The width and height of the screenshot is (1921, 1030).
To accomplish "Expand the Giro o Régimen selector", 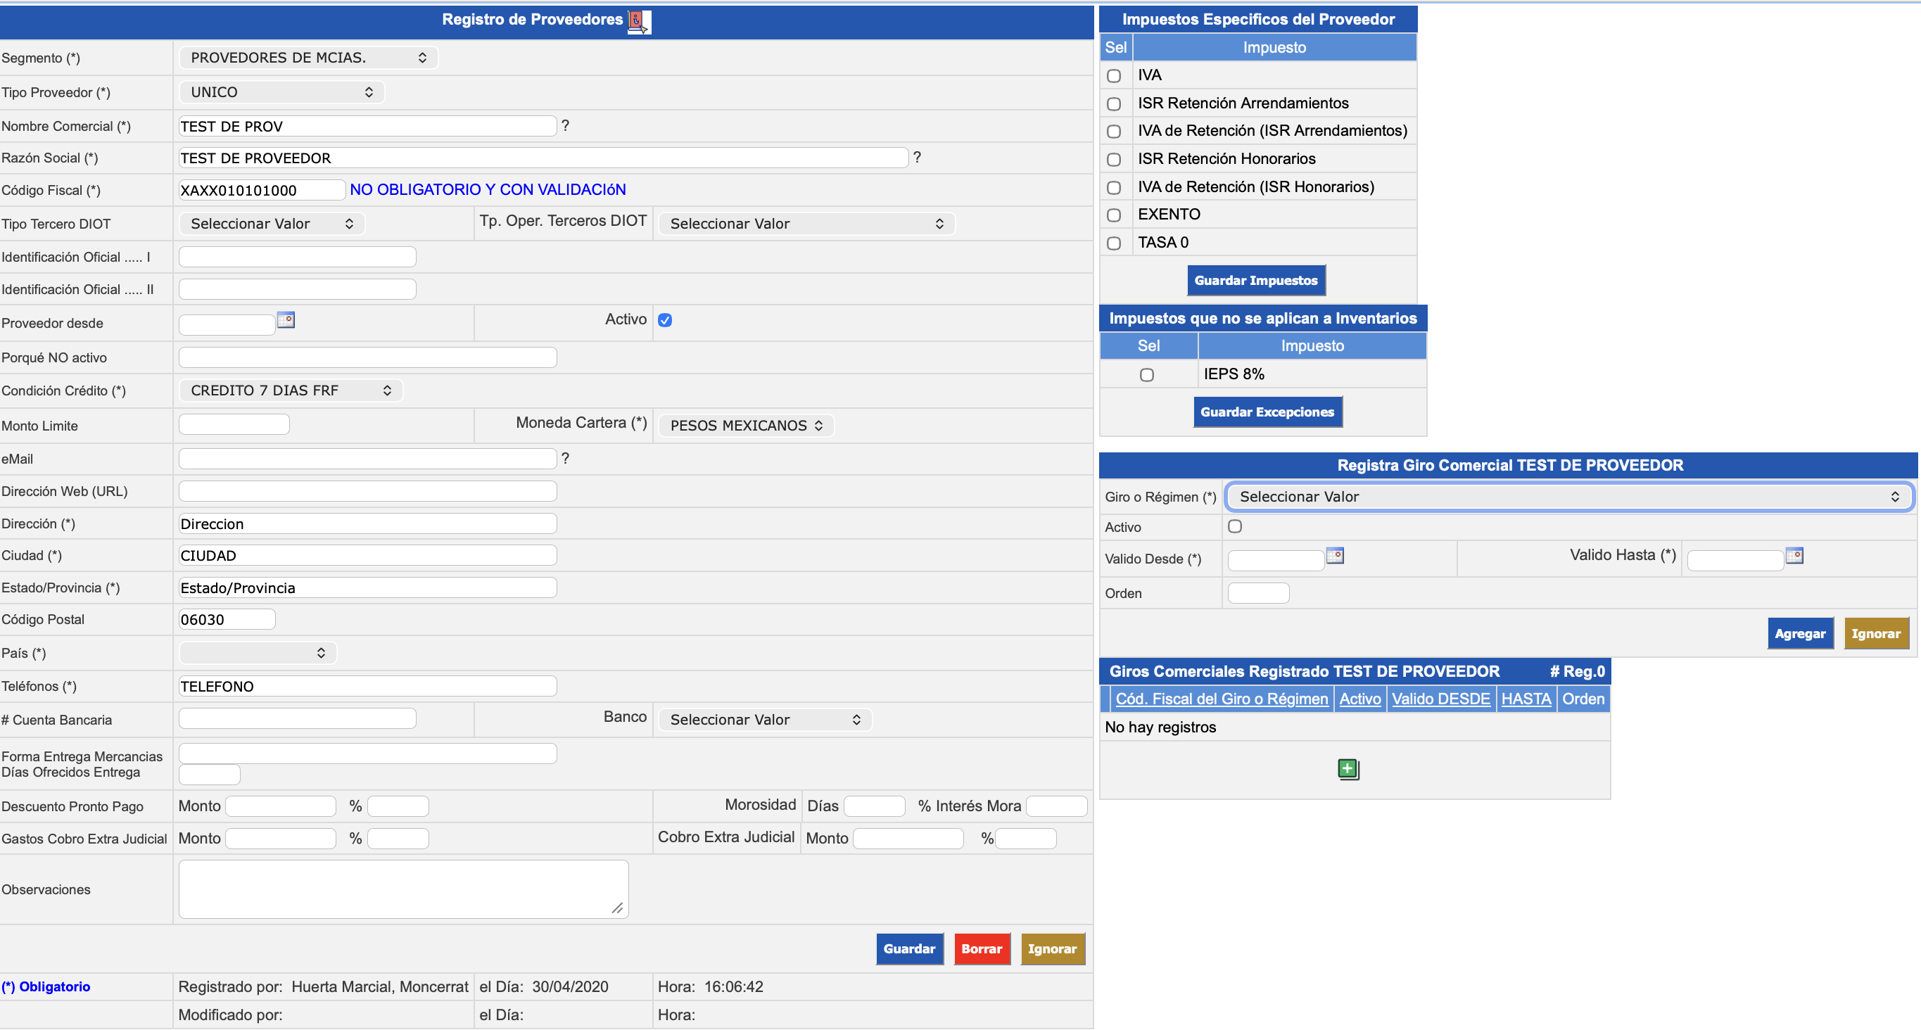I will pos(1568,497).
